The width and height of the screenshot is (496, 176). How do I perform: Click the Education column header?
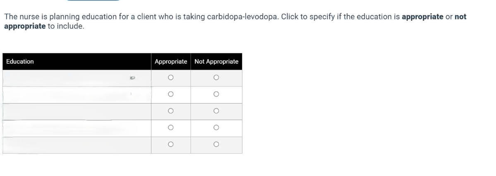pos(20,61)
